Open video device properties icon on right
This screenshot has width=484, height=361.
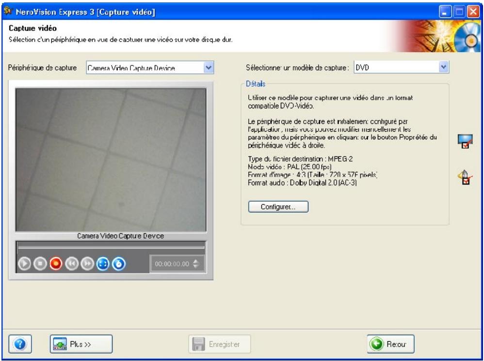pyautogui.click(x=465, y=141)
